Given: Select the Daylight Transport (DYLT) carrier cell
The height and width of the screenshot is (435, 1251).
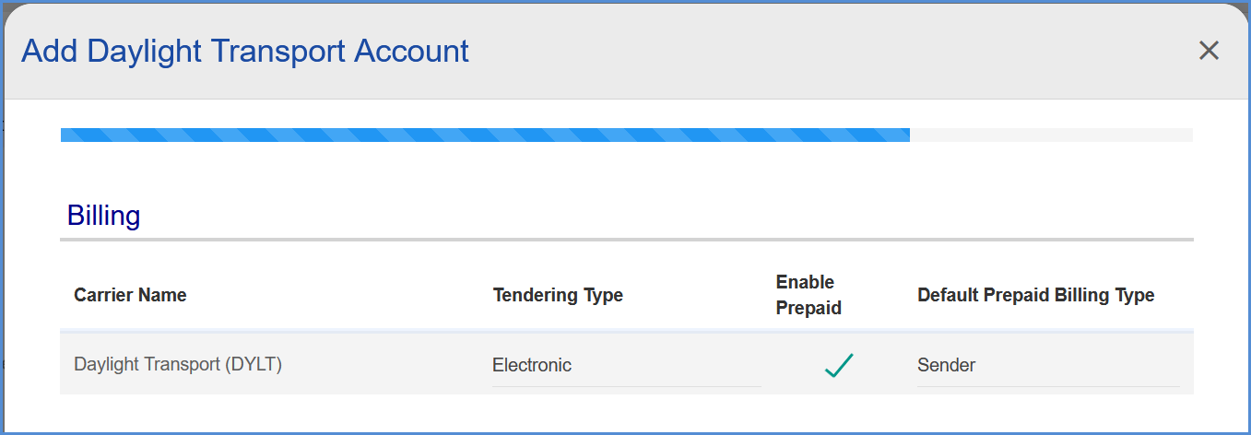Looking at the screenshot, I should pyautogui.click(x=178, y=364).
